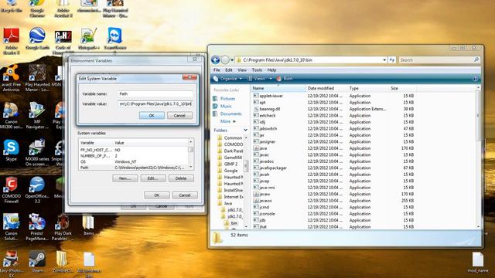This screenshot has height=278, width=495.
Task: Open Explorer help question mark icon
Action: 475,79
